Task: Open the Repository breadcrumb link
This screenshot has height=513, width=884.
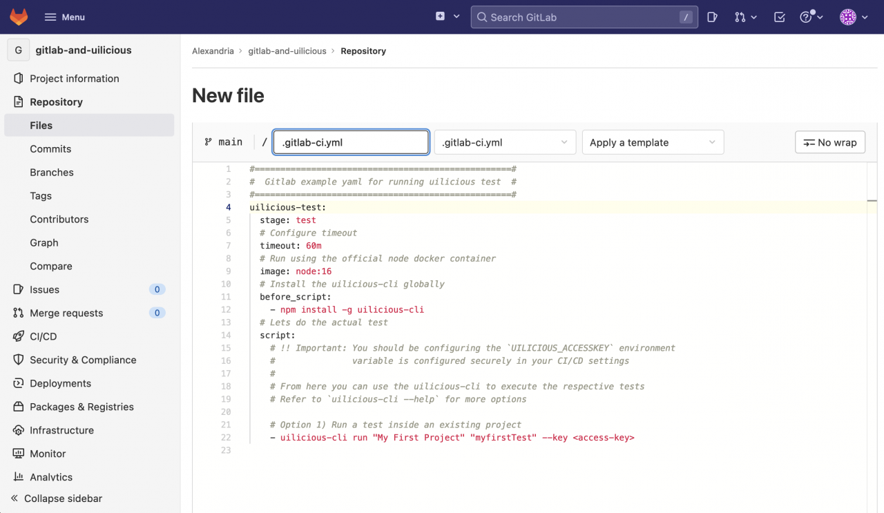Action: click(x=363, y=50)
